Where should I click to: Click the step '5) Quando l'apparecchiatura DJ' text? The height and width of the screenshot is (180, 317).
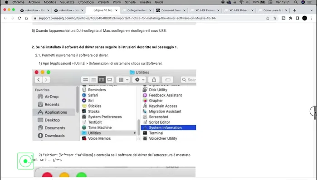pyautogui.click(x=99, y=31)
